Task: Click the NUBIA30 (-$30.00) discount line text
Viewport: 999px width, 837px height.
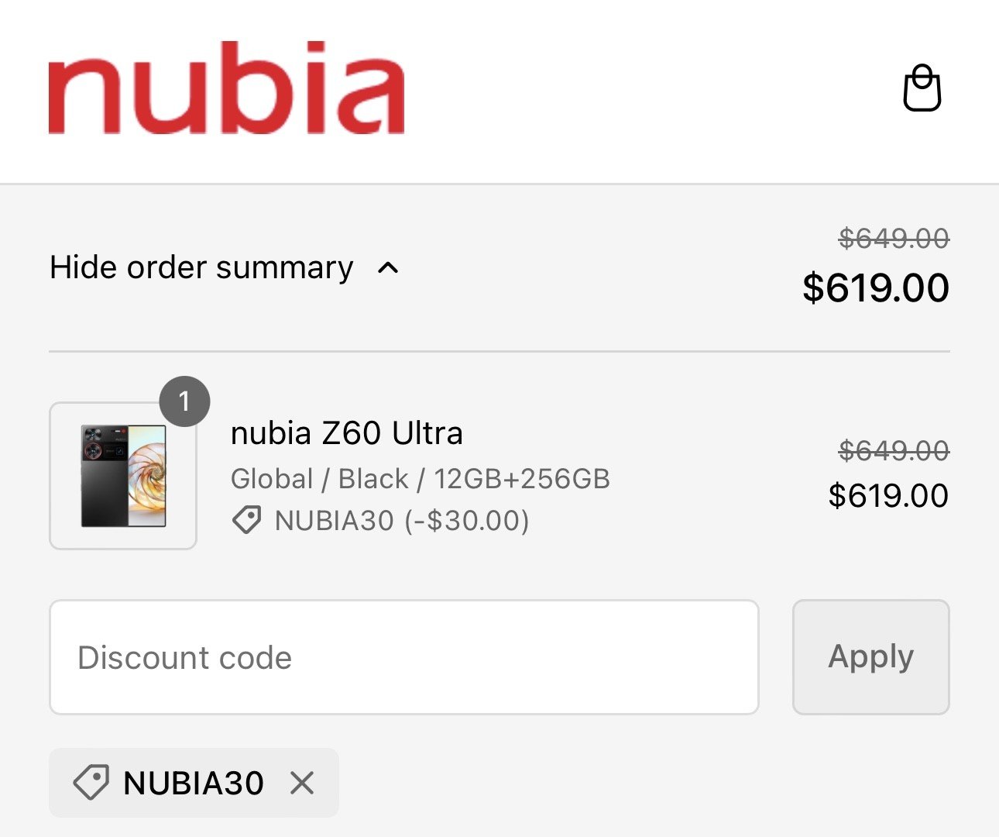Action: pyautogui.click(x=402, y=521)
